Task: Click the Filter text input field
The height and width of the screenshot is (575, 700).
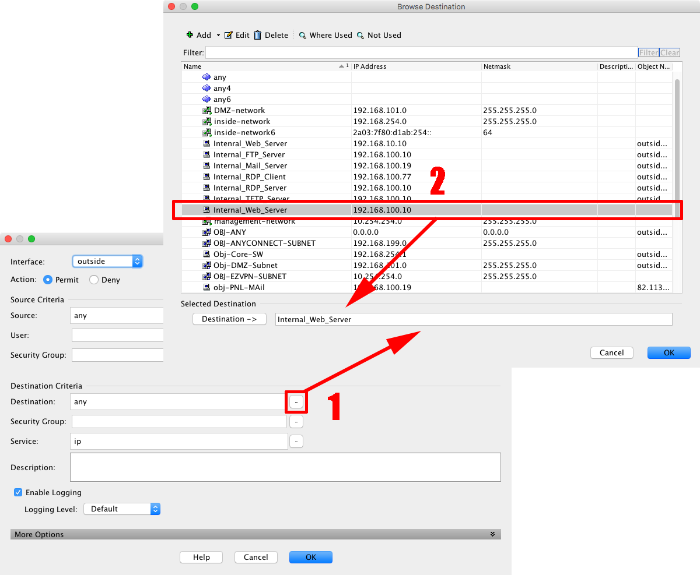Action: coord(421,52)
